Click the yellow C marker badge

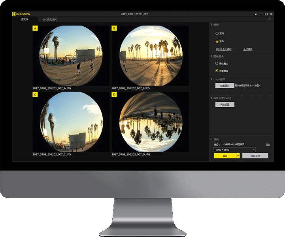[x=35, y=95]
